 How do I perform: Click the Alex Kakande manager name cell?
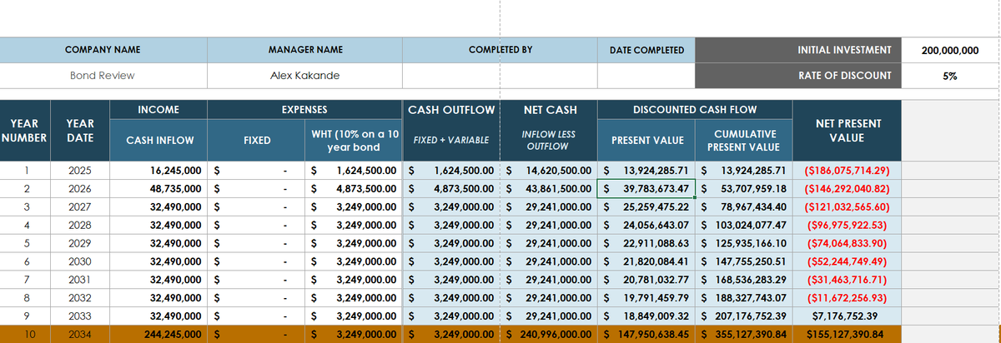coord(304,75)
